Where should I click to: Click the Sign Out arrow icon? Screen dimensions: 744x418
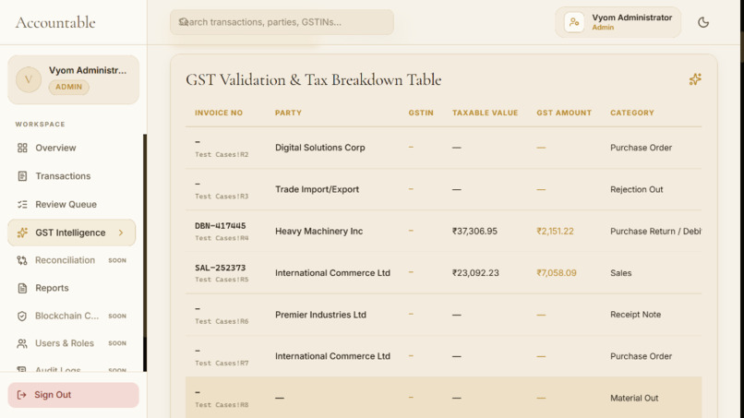click(x=21, y=395)
